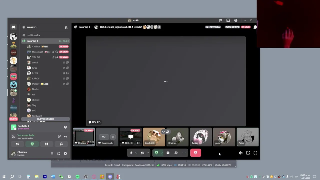This screenshot has height=180, width=320.
Task: Toggle noise suppression in voice panel
Action: (59, 137)
